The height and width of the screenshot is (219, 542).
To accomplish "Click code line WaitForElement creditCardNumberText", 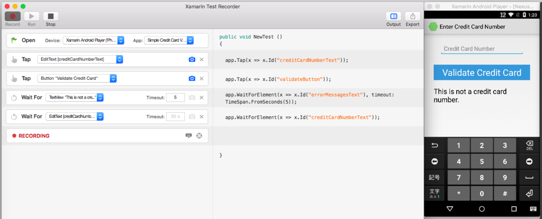I will tap(302, 117).
